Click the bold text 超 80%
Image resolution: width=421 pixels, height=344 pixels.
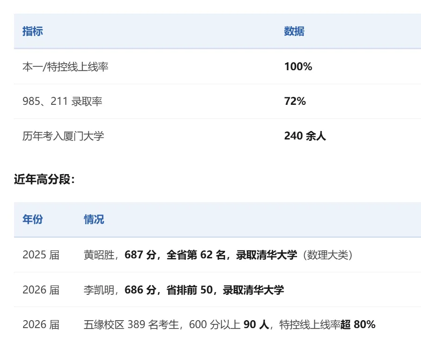pyautogui.click(x=358, y=324)
